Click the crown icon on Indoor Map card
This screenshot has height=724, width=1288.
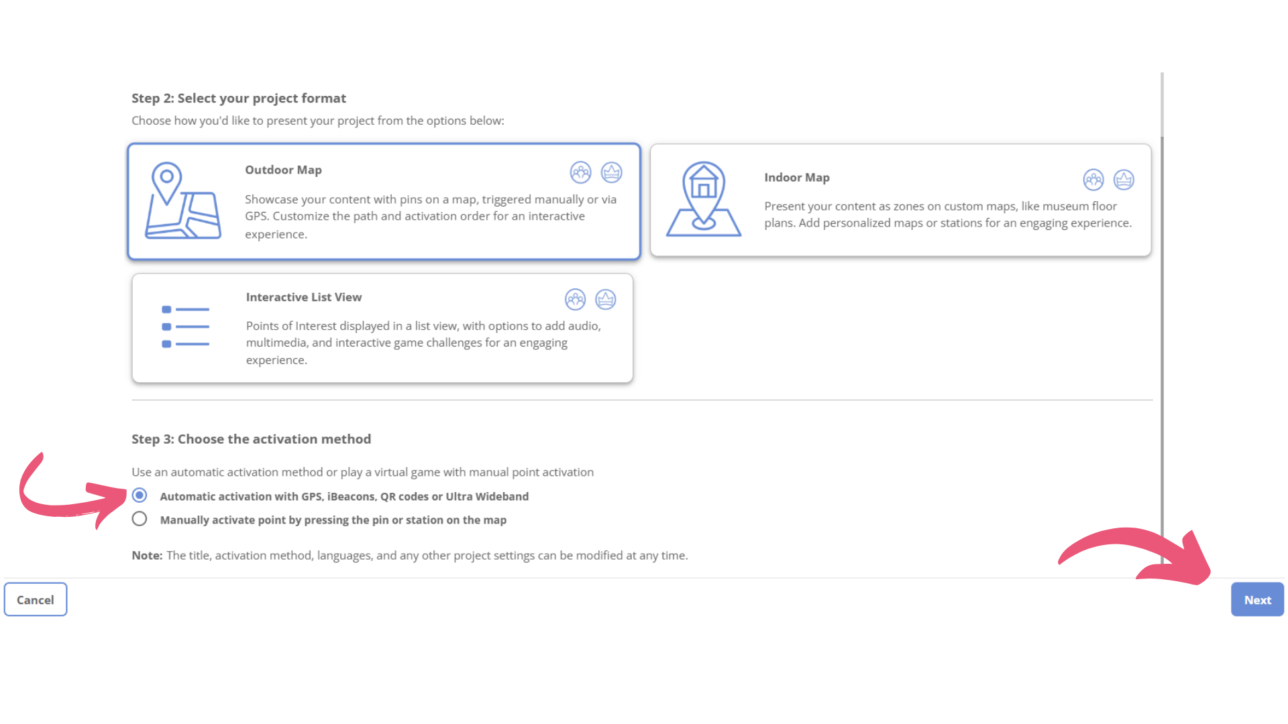click(1124, 180)
